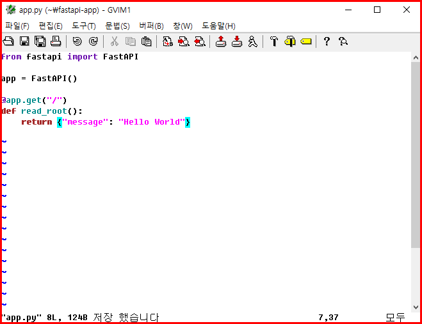Print the buffer with printer icon

(x=56, y=42)
